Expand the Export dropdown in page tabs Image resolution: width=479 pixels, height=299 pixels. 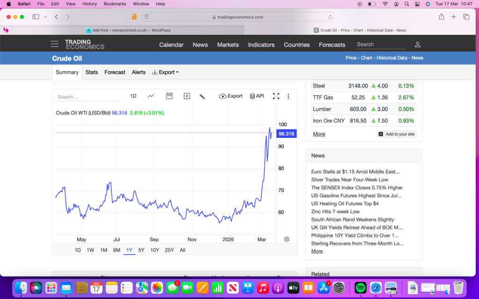click(166, 72)
